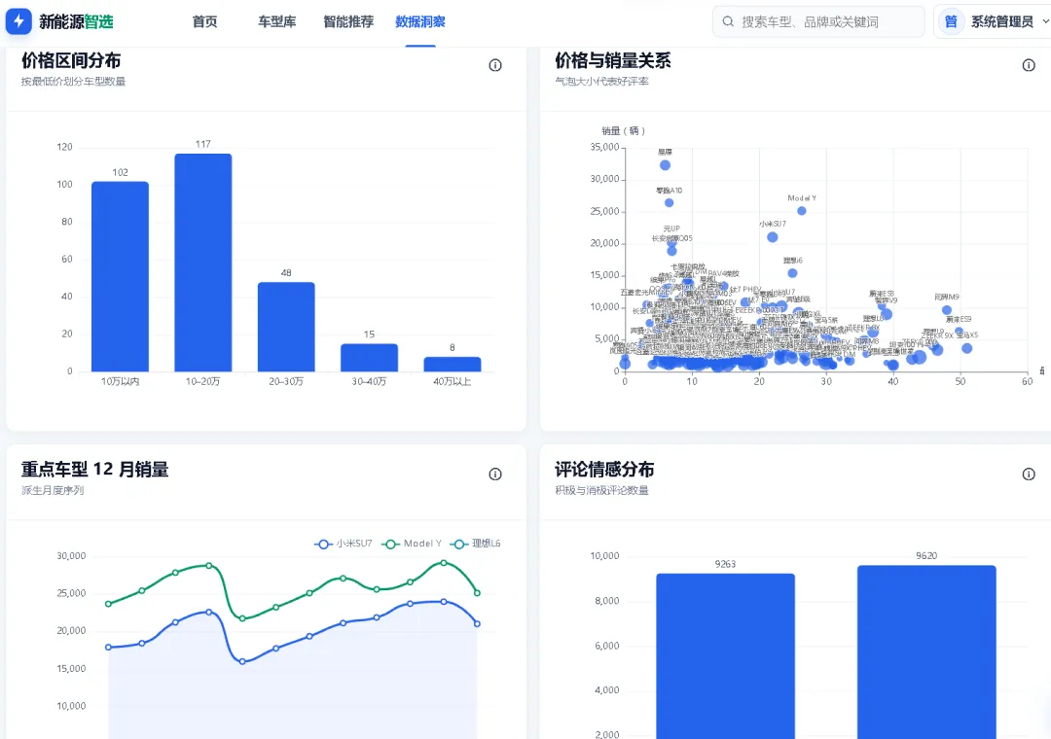The image size is (1051, 739).
Task: Click the 按最低价划分车型数量 subtitle
Action: (73, 81)
